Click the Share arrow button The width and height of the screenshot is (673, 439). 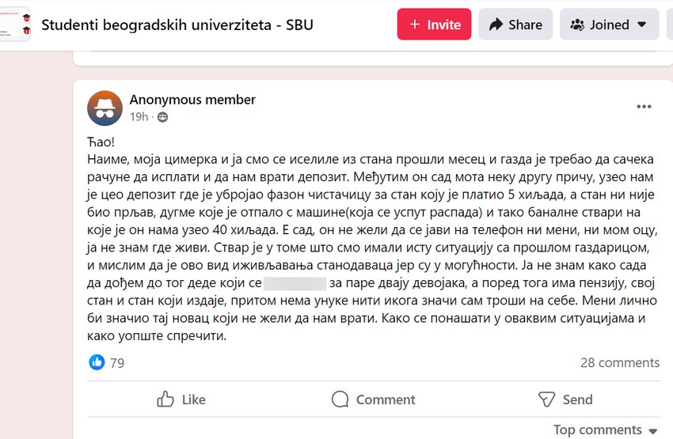tap(515, 25)
